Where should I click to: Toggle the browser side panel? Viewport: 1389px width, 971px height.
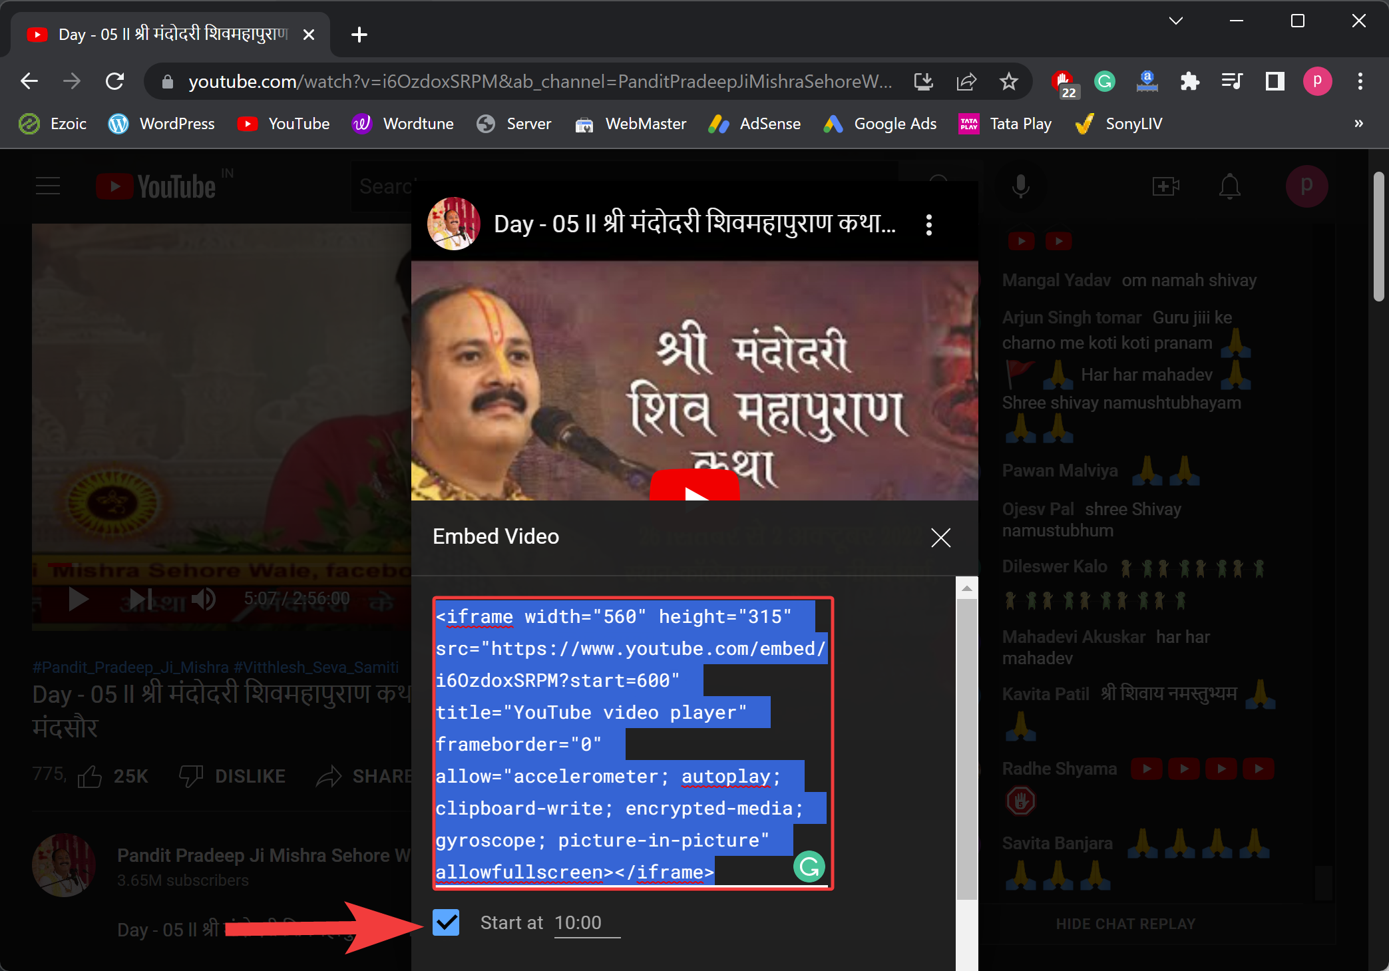point(1275,81)
